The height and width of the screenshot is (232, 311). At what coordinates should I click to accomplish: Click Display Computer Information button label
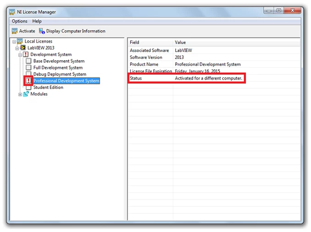point(76,31)
